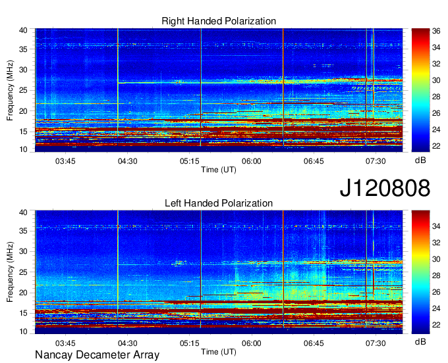
Task: Click the "28" label on Right Handed color bar
Action: pos(436,97)
